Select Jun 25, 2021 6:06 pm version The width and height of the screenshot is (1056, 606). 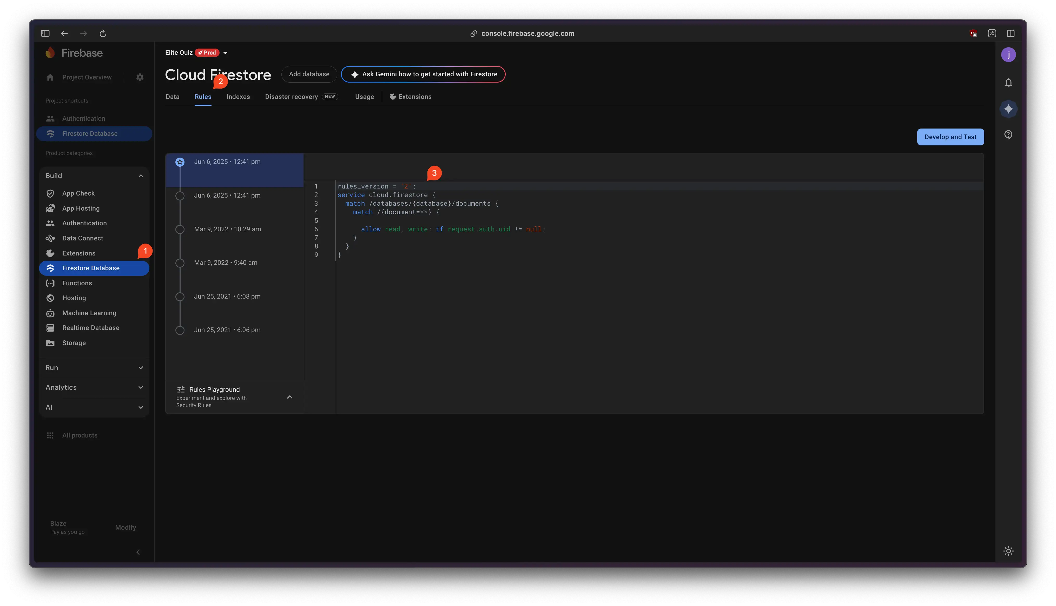tap(234, 330)
